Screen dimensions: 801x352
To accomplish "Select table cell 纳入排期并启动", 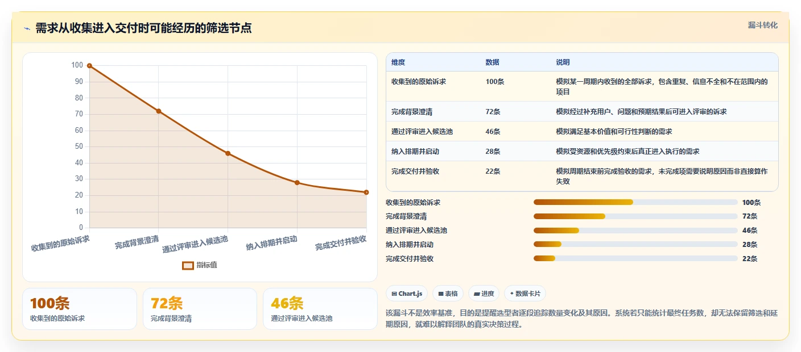I will pyautogui.click(x=415, y=152).
